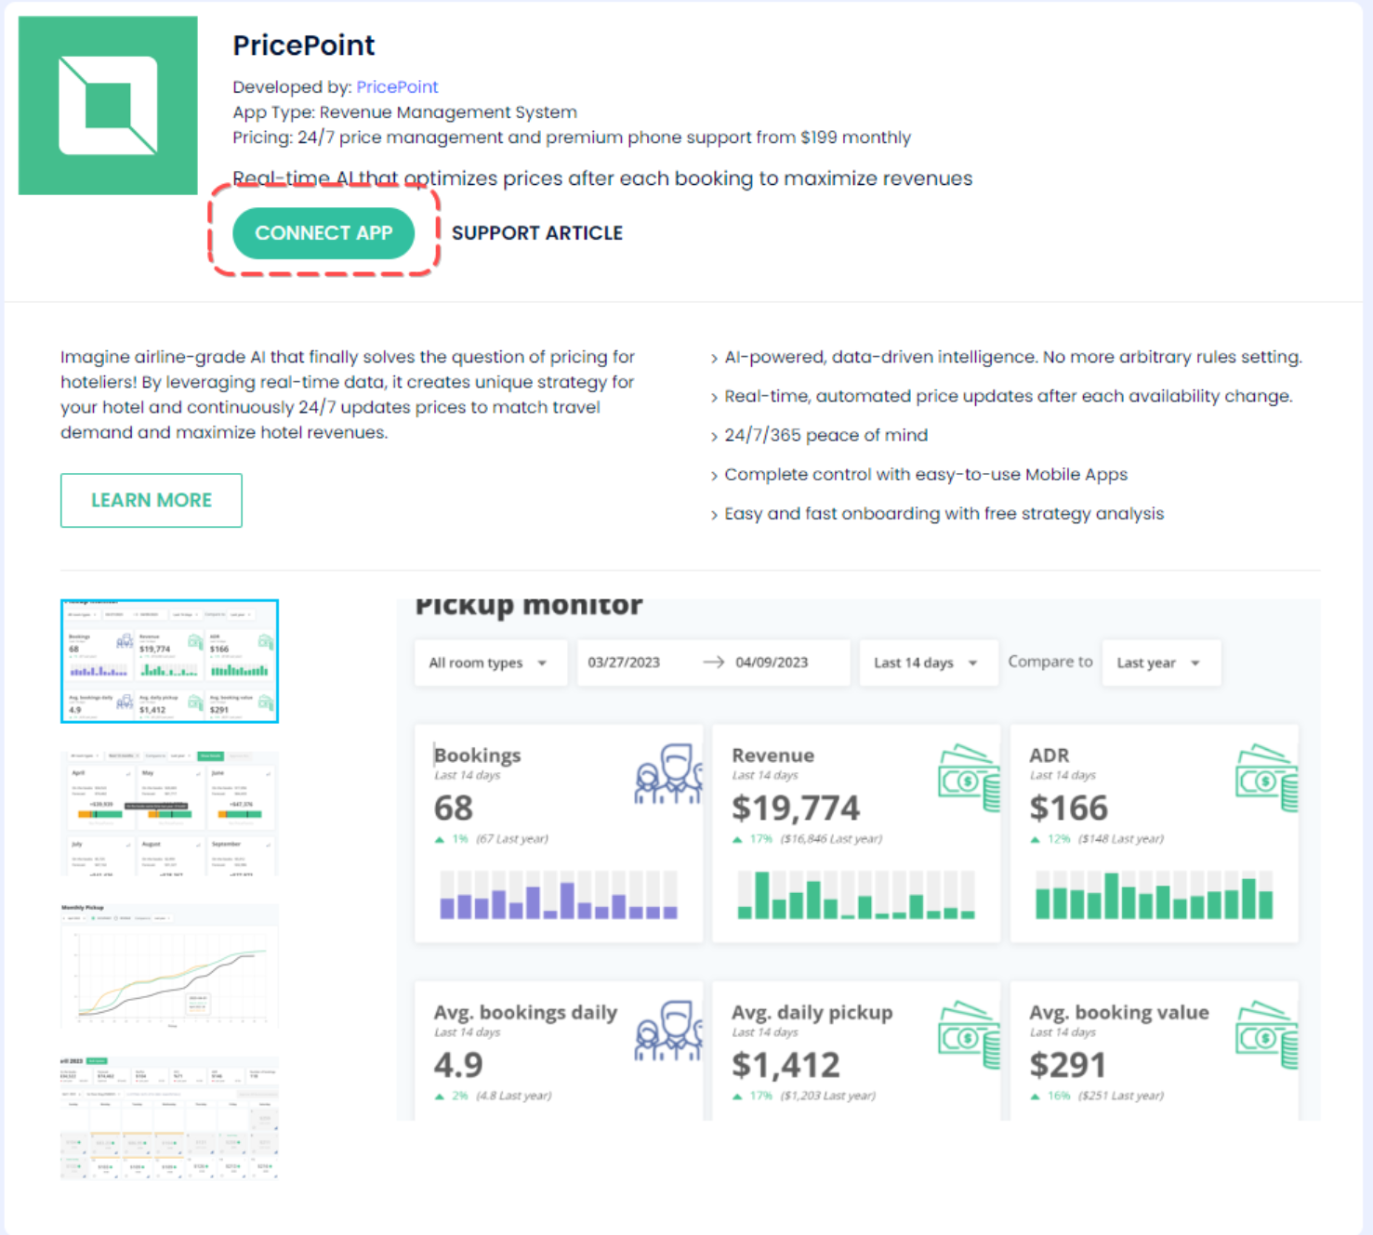The height and width of the screenshot is (1235, 1373).
Task: Click people icon on Avg. bookings daily card
Action: point(667,1030)
